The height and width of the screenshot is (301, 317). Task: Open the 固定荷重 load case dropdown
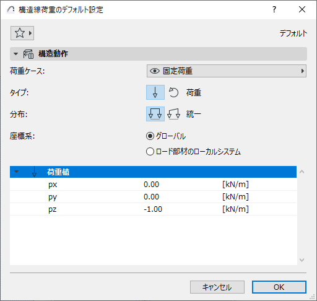pos(227,71)
